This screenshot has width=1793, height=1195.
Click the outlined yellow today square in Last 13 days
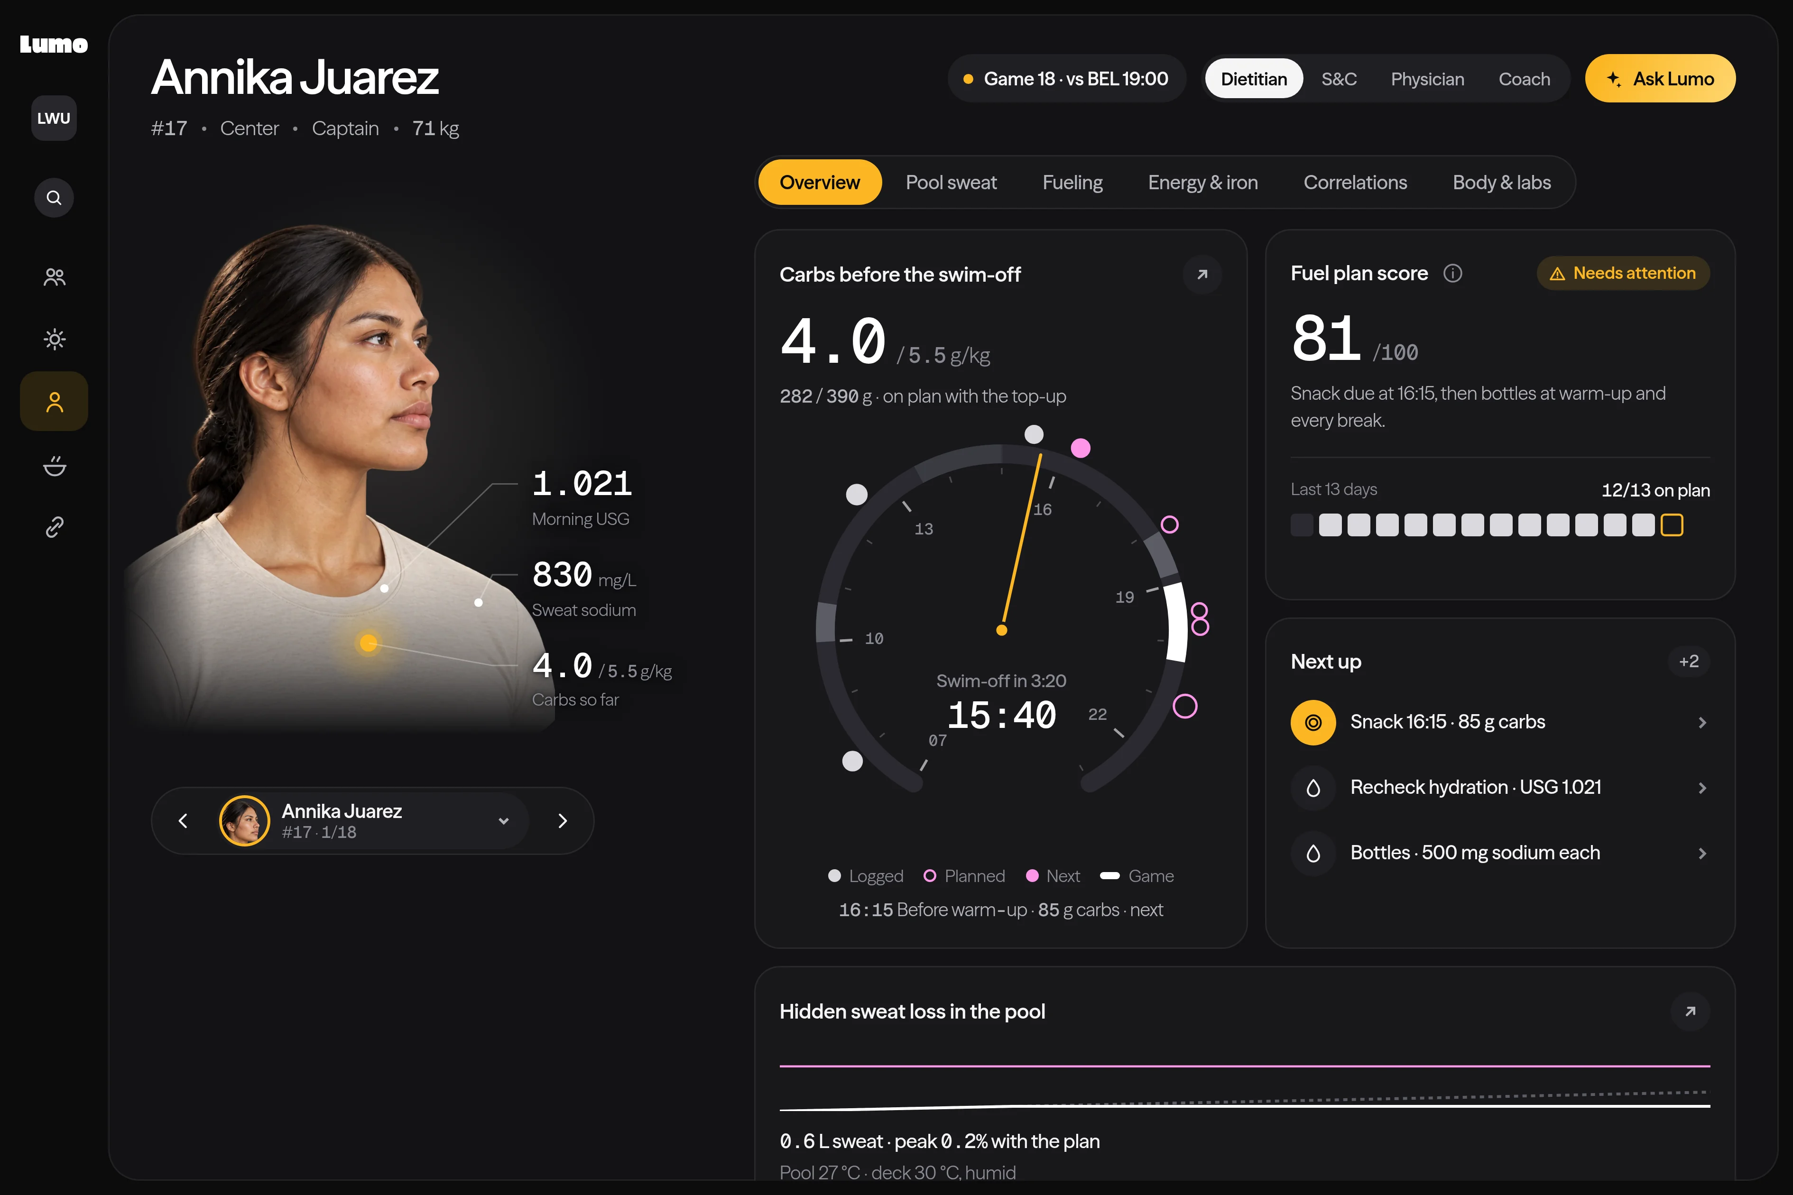pos(1672,525)
